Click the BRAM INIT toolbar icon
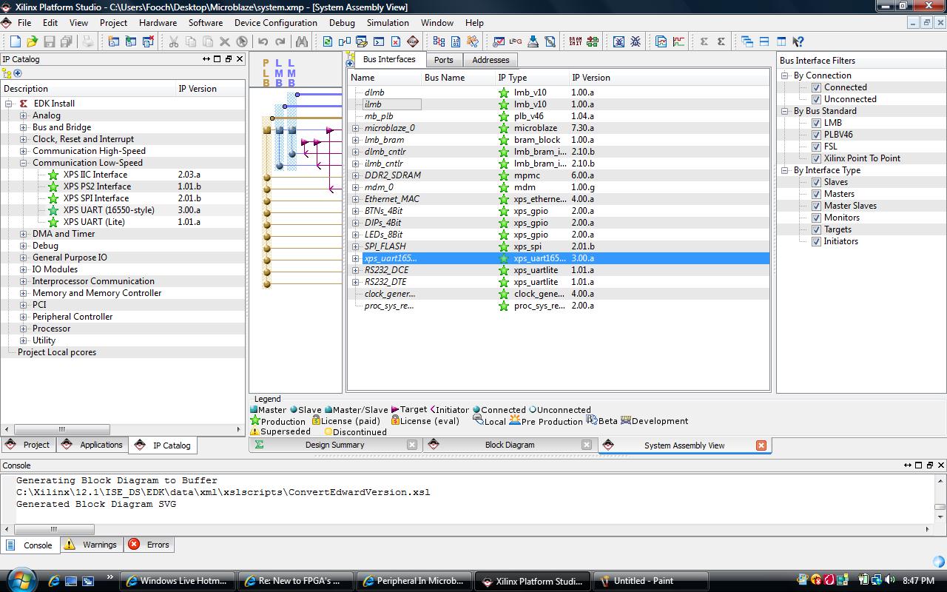 575,41
